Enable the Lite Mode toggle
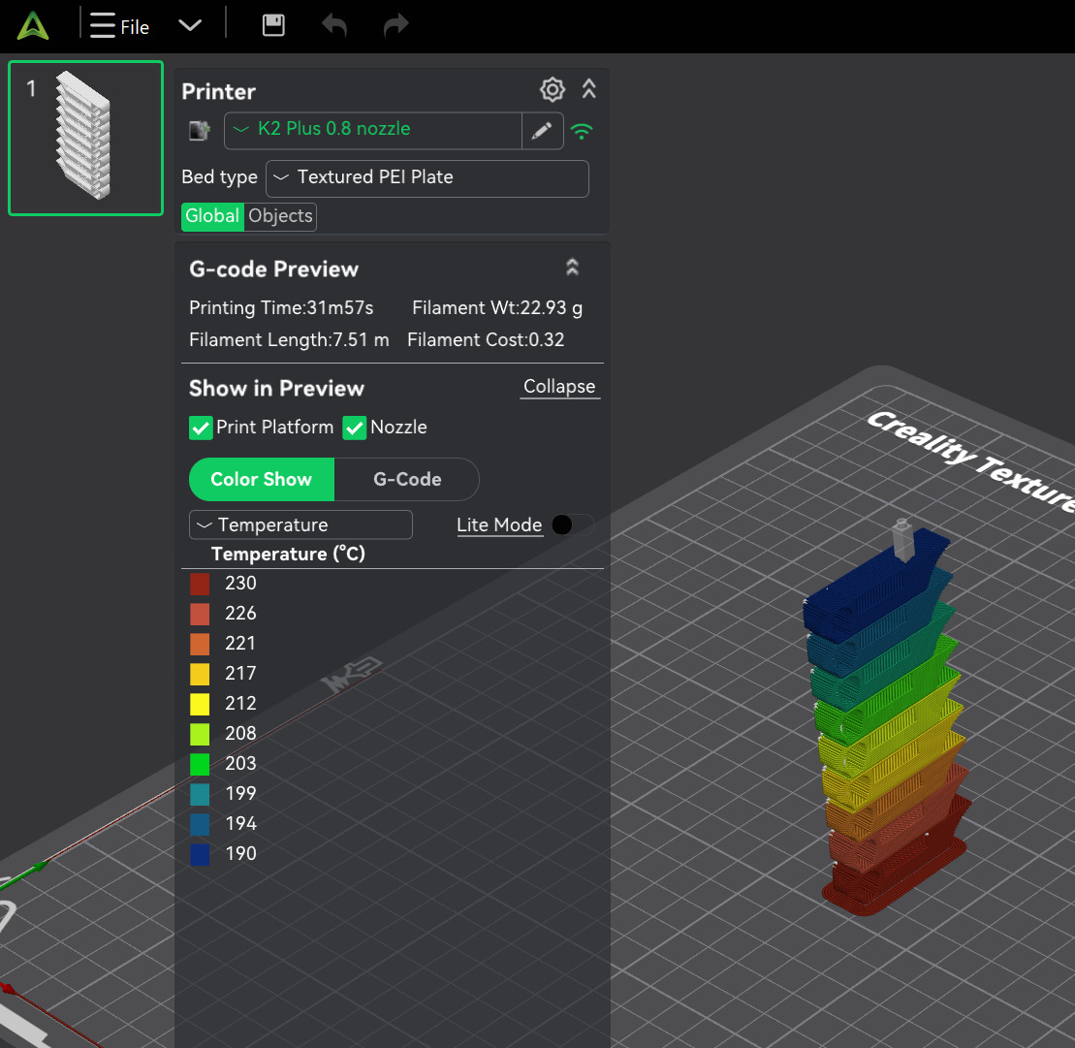1075x1048 pixels. tap(571, 524)
